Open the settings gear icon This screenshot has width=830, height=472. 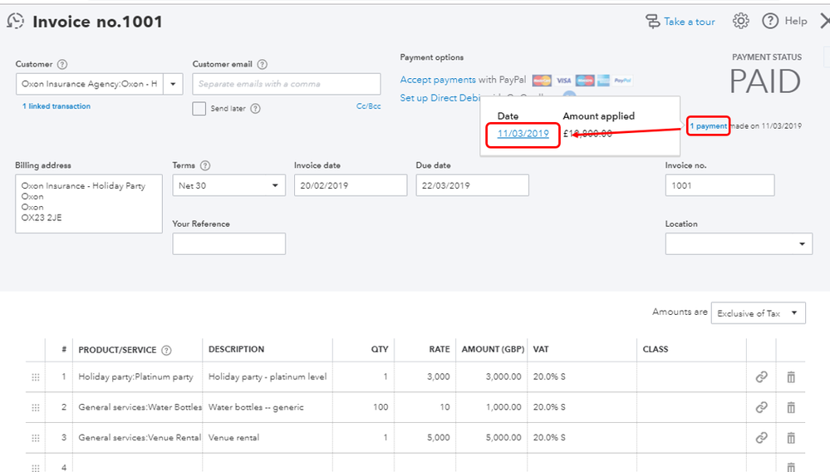tap(740, 21)
